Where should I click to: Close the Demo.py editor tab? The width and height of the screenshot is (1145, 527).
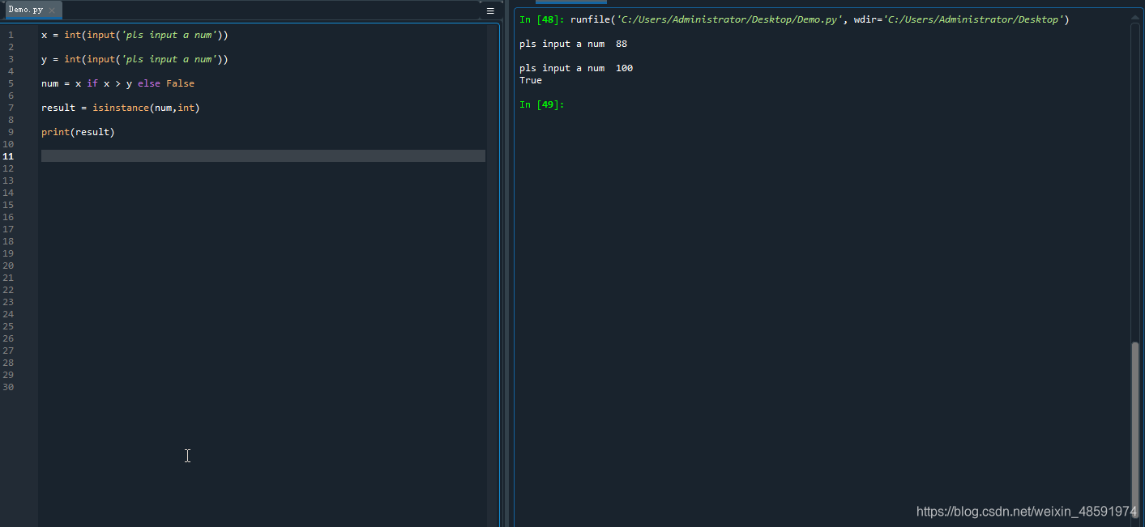tap(52, 11)
